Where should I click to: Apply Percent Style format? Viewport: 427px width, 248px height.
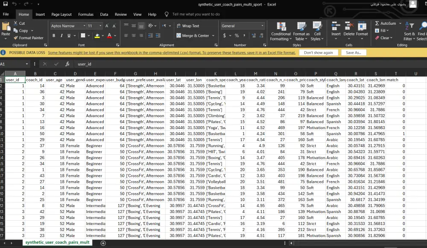[237, 35]
